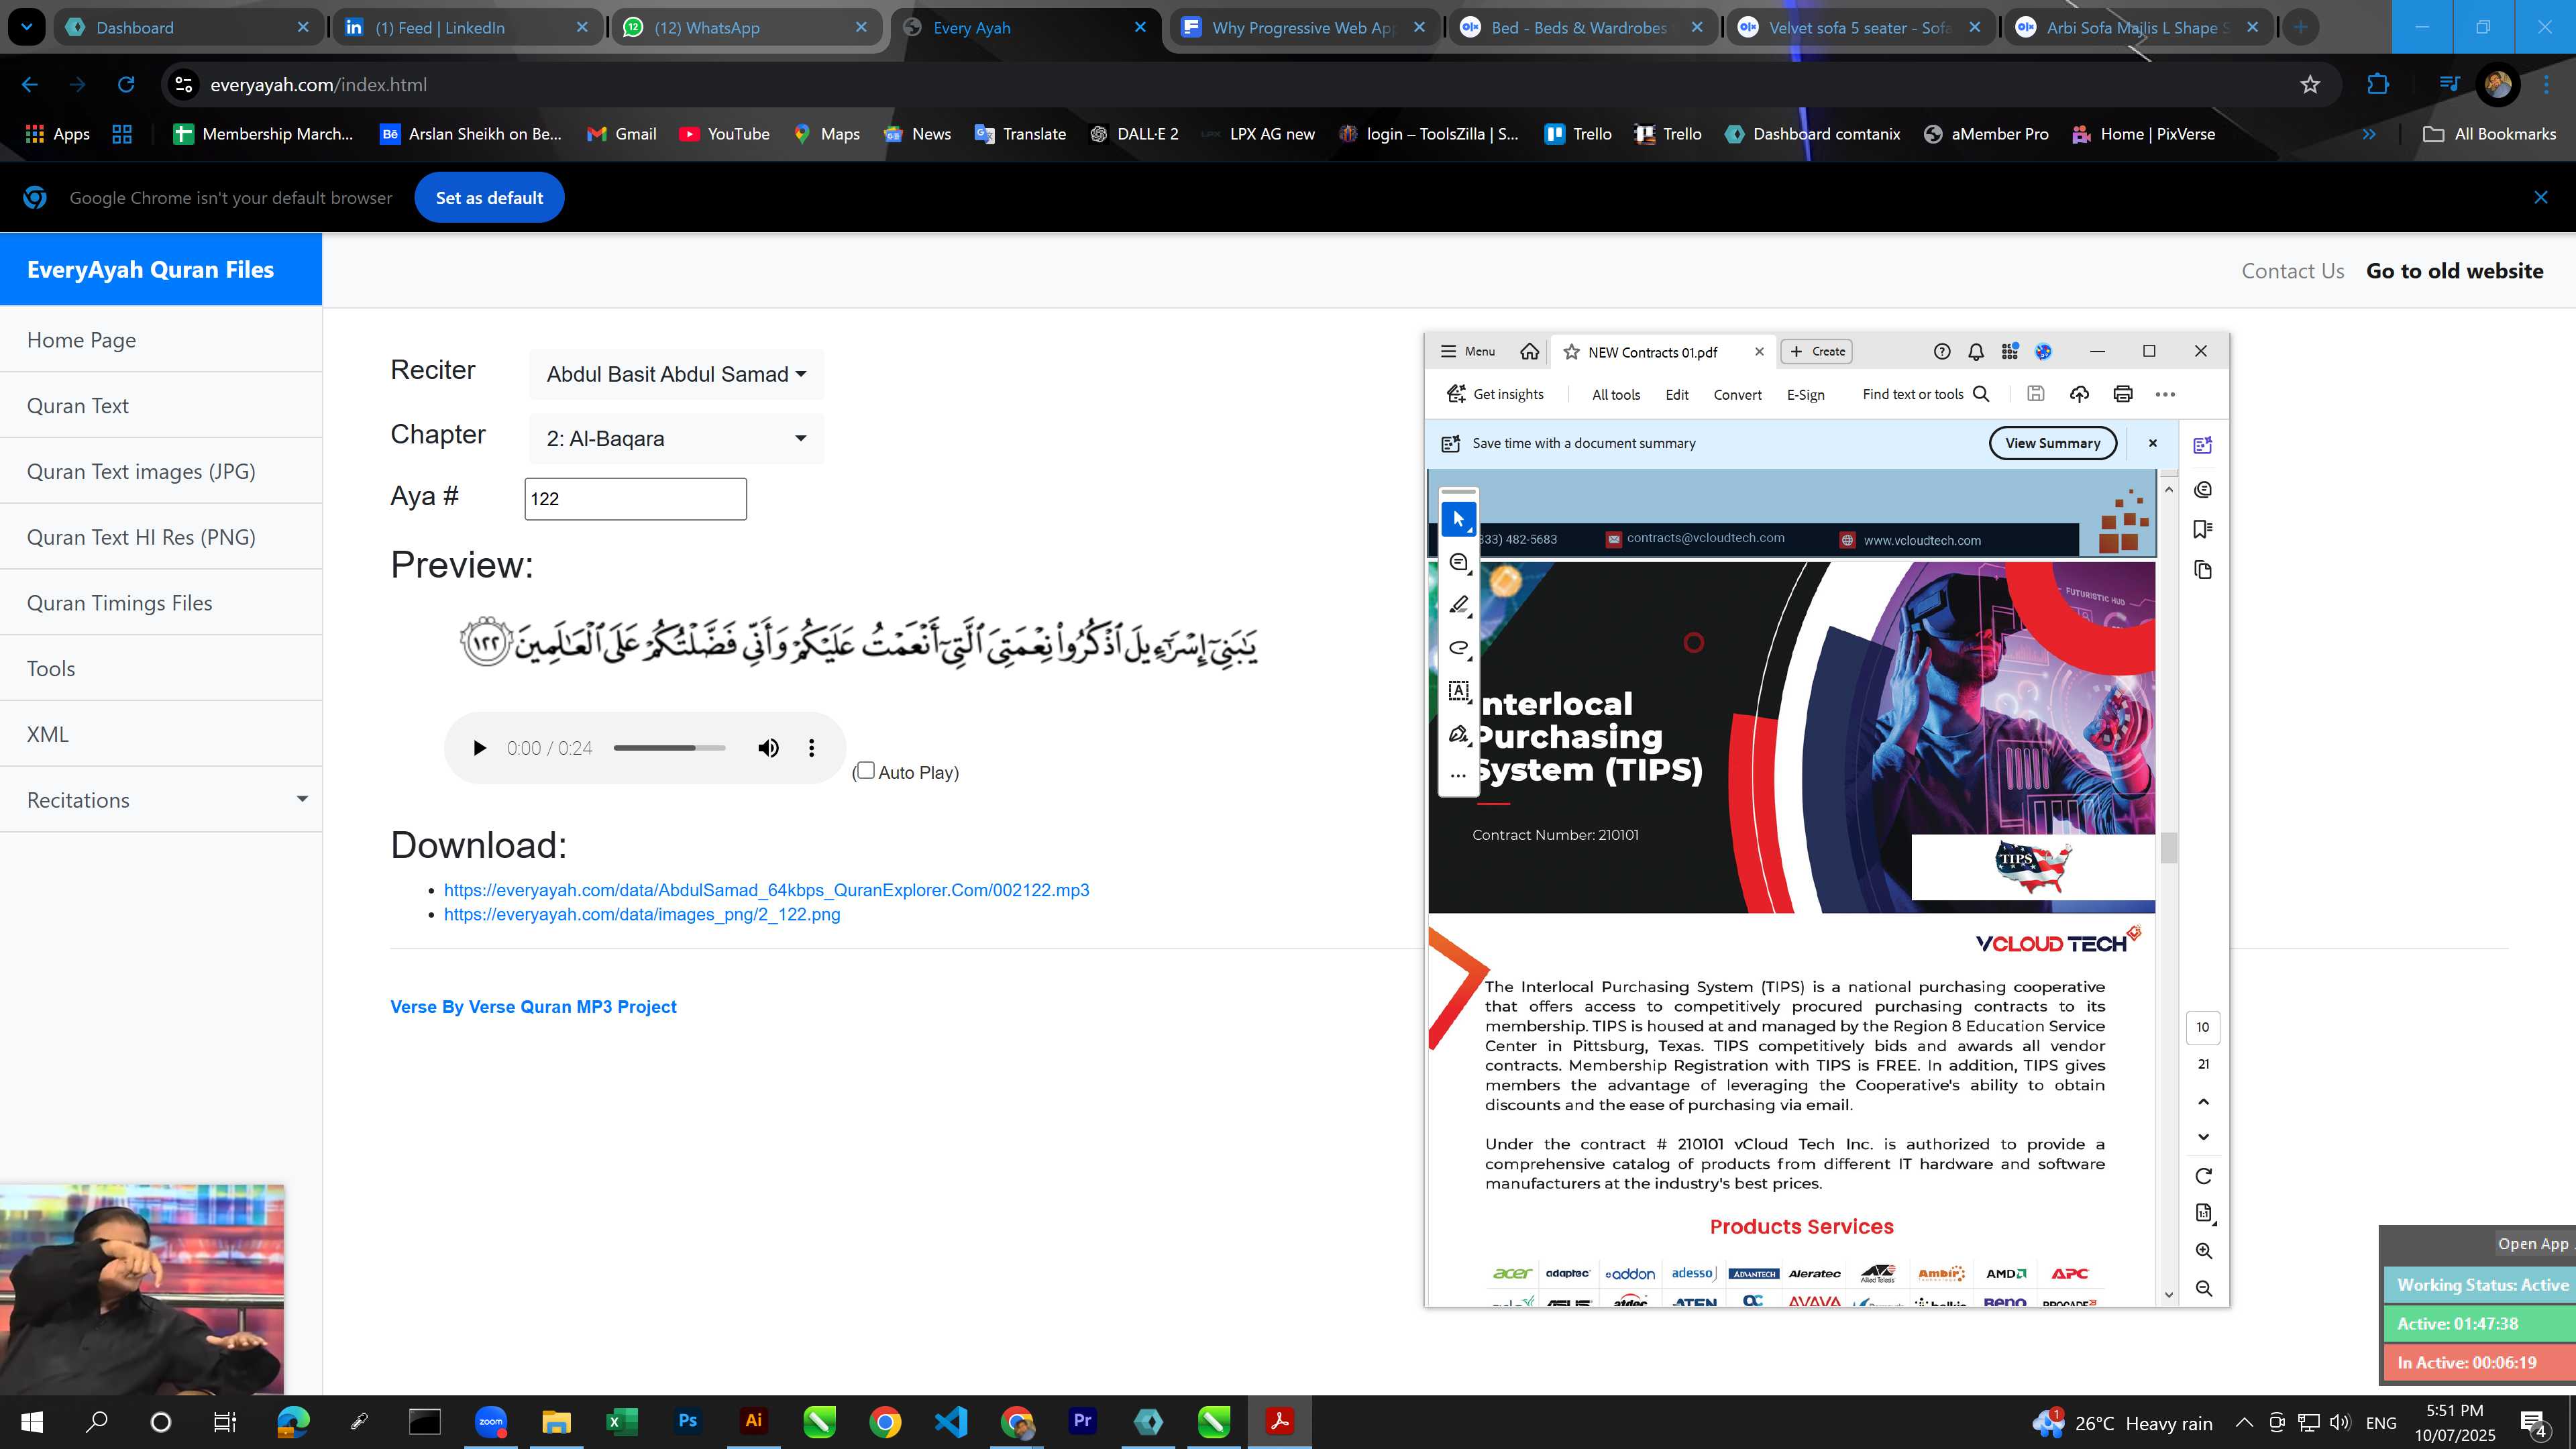Bookmark this page with the star icon
Viewport: 2576px width, 1449px height.
coord(2310,85)
